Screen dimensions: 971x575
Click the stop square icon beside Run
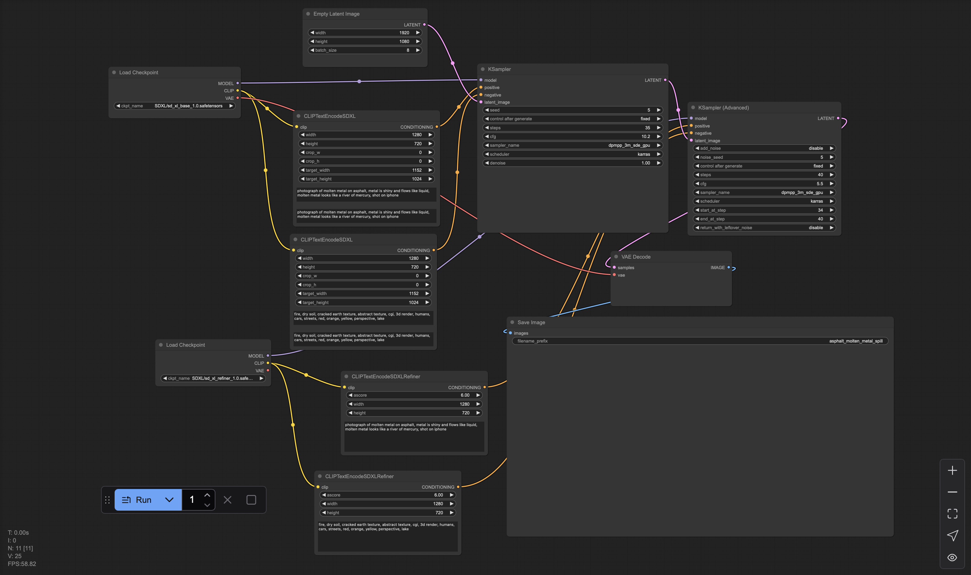251,500
